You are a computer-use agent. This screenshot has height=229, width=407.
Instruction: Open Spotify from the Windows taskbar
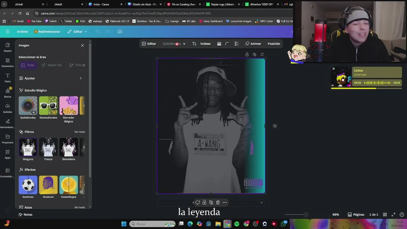pos(237,224)
